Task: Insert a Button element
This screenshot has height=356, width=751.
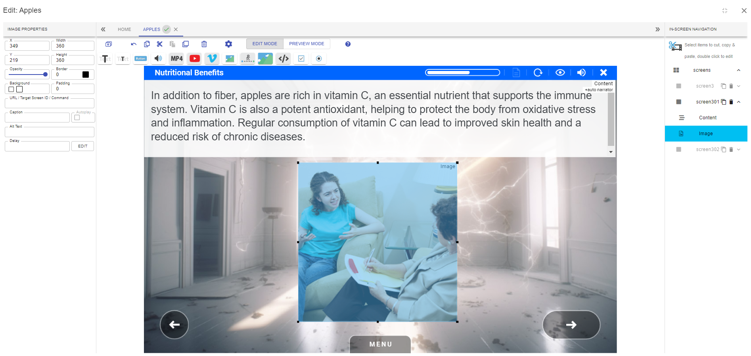Action: pos(141,59)
